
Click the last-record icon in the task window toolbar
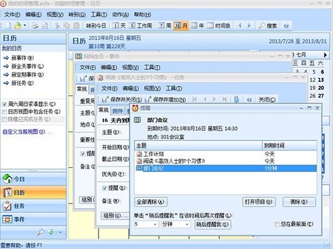pos(225,99)
